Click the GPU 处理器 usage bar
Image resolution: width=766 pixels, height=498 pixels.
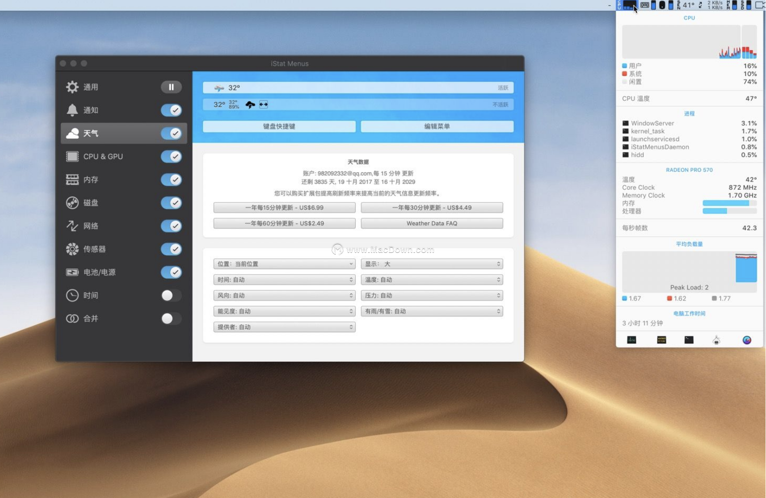[730, 211]
